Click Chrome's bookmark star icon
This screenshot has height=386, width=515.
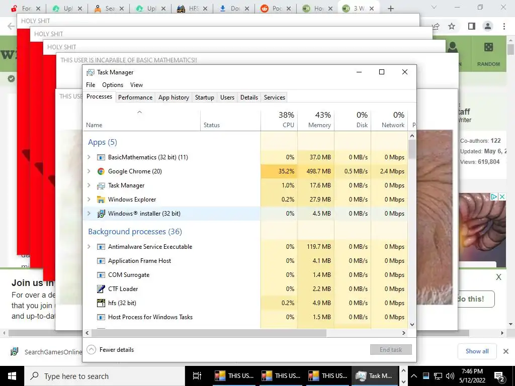(452, 26)
